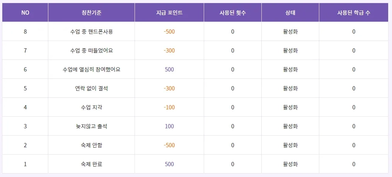392x177 pixels.
Task: Click 활성화 status for 수업 지각
Action: coord(290,107)
